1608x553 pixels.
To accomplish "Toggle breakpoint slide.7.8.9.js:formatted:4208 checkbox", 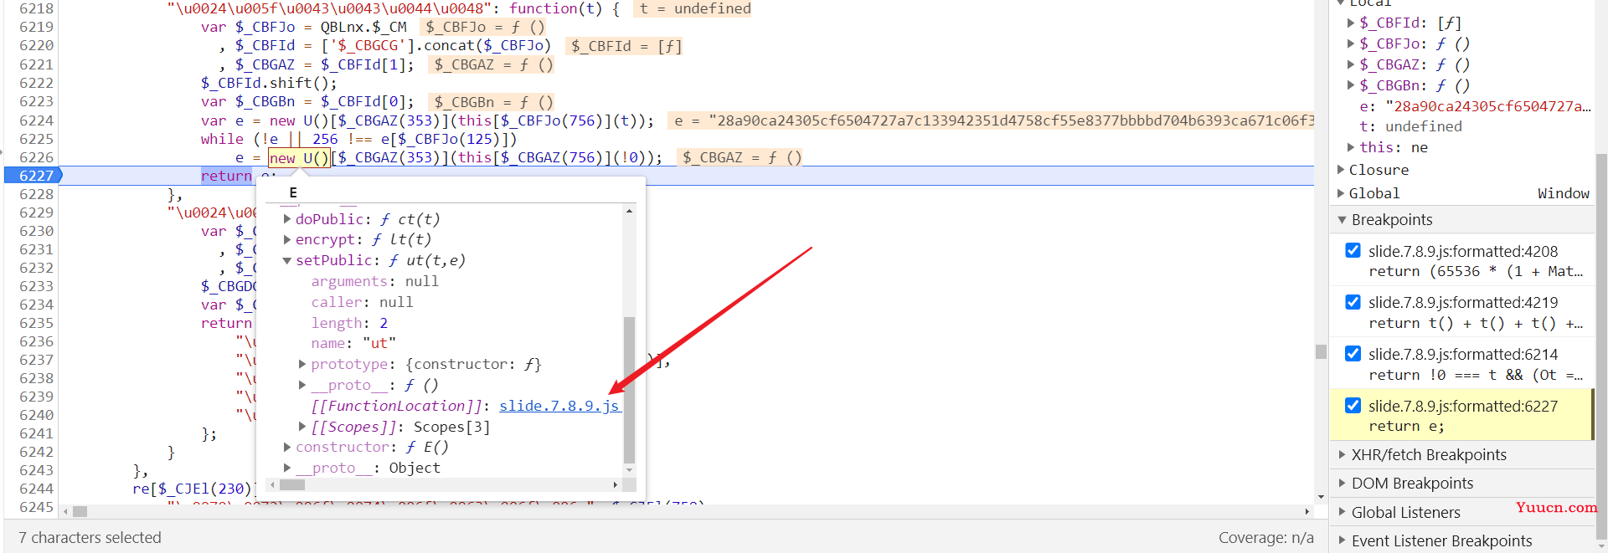I will [1353, 250].
